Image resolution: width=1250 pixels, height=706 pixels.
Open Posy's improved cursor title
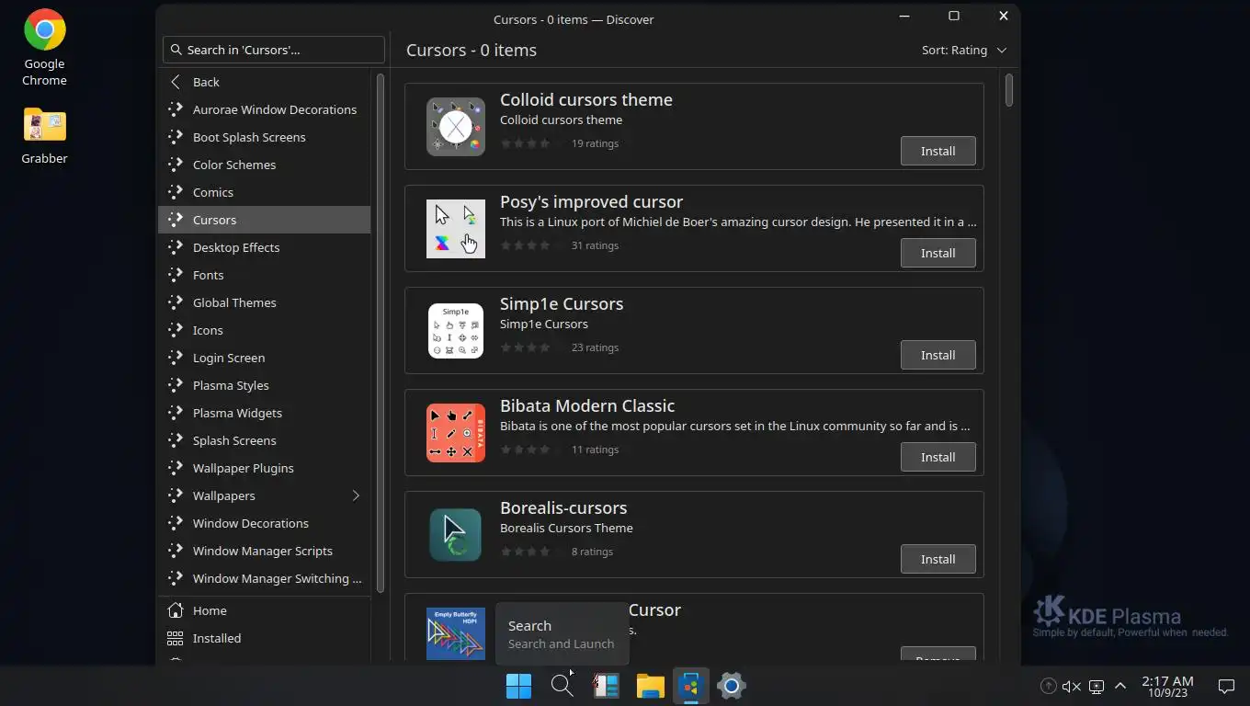pyautogui.click(x=591, y=201)
